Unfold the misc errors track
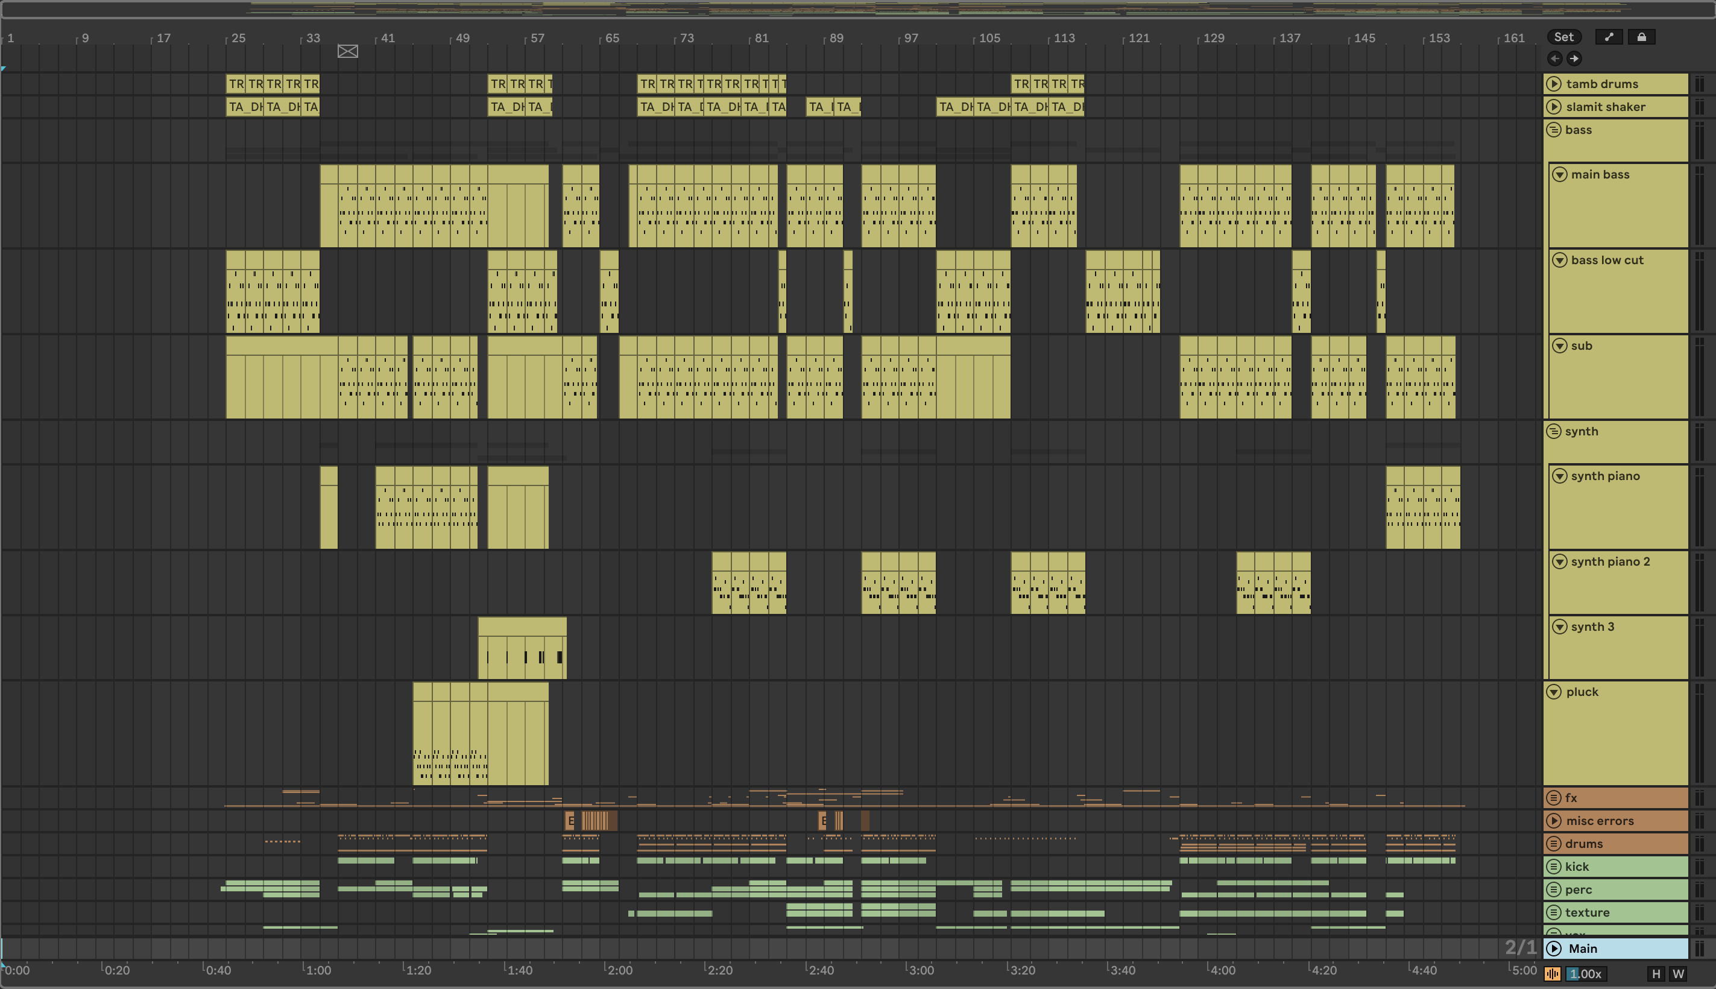The height and width of the screenshot is (989, 1716). pyautogui.click(x=1554, y=821)
